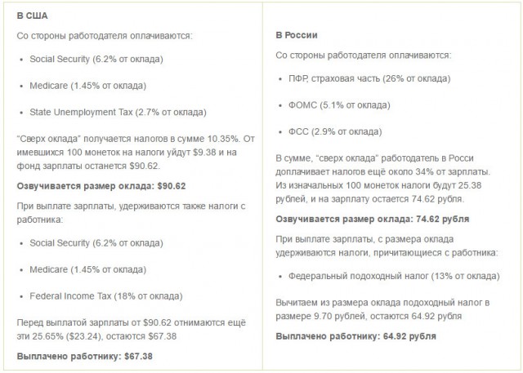Screen dimensions: 523x373
Task: Click 'Federal Income Tax (18% от оклада)'
Action: click(x=106, y=296)
